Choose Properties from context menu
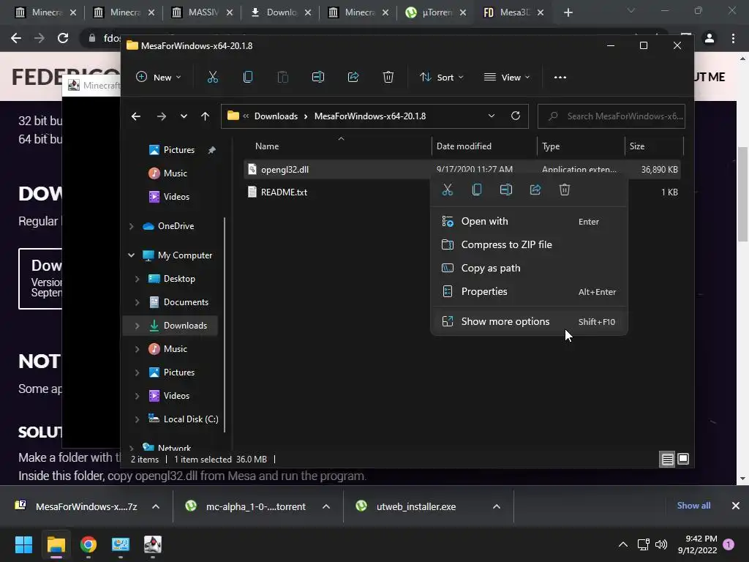 pos(530,291)
